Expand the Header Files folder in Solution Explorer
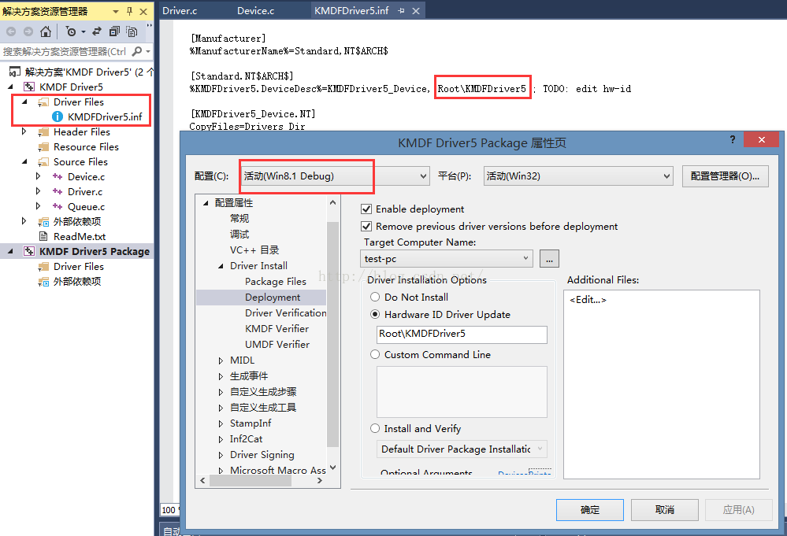The width and height of the screenshot is (787, 536). (x=24, y=131)
